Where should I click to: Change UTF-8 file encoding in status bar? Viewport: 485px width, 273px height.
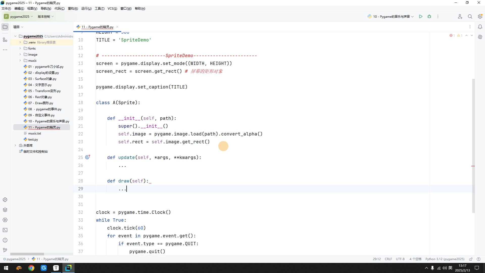click(400, 259)
